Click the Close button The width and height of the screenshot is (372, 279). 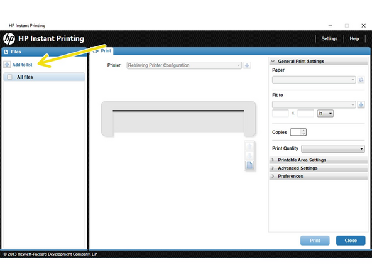click(x=351, y=241)
